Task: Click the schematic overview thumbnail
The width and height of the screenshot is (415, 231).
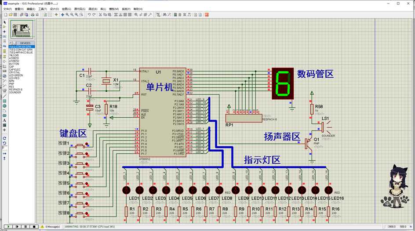Action: coord(22,29)
